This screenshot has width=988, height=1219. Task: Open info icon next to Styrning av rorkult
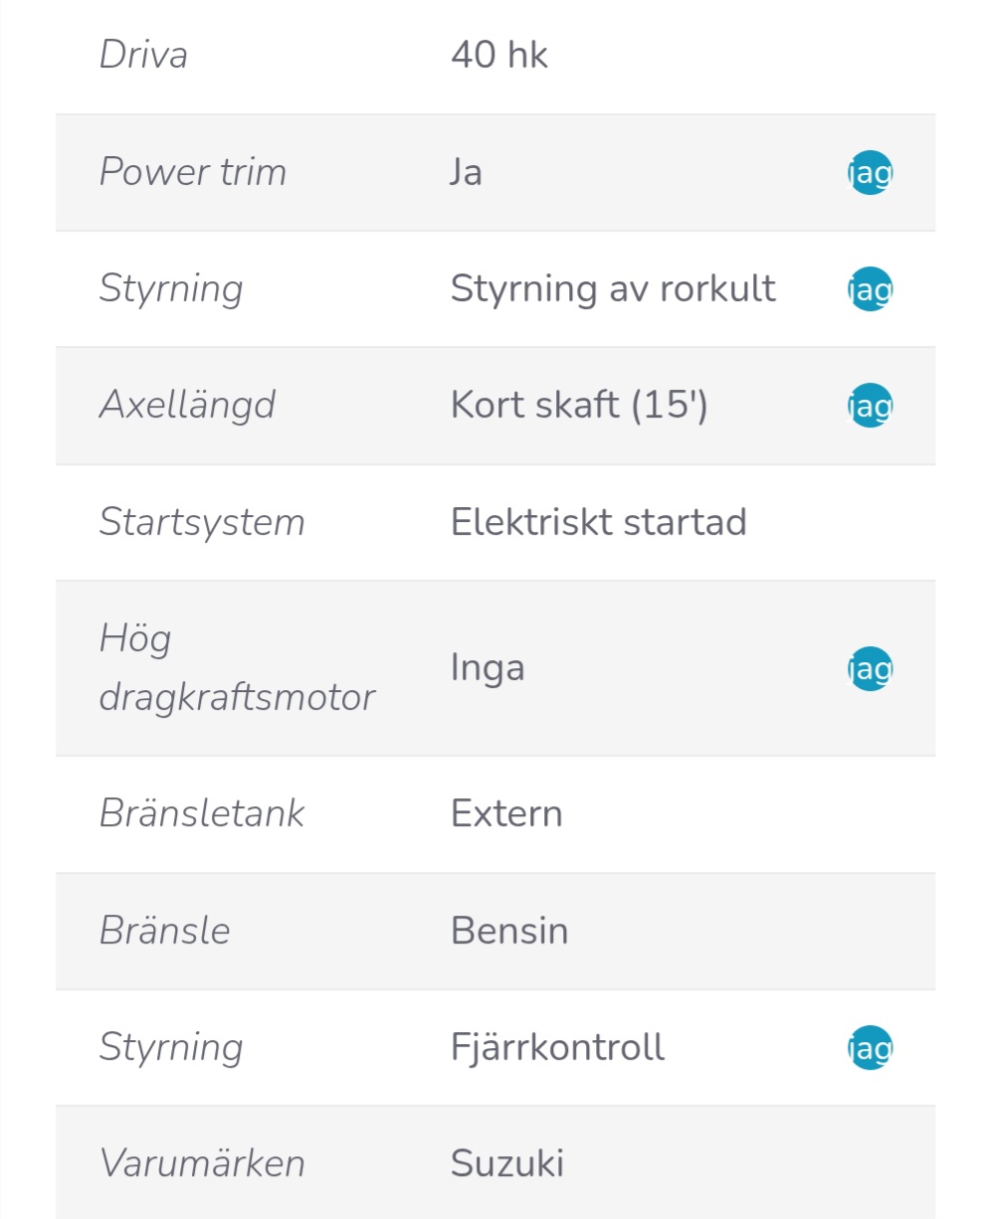[870, 289]
